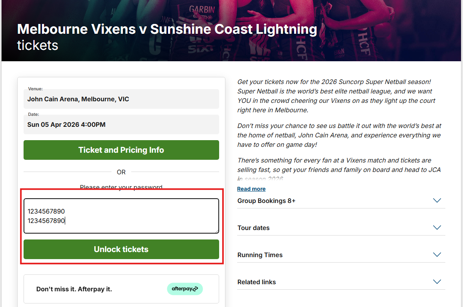Click the Ticket and Pricing Info button
The width and height of the screenshot is (463, 307).
pos(121,150)
